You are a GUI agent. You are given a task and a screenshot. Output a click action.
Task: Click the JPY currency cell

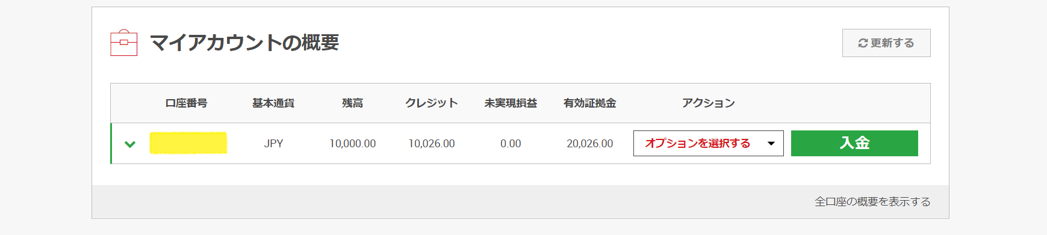pyautogui.click(x=273, y=144)
